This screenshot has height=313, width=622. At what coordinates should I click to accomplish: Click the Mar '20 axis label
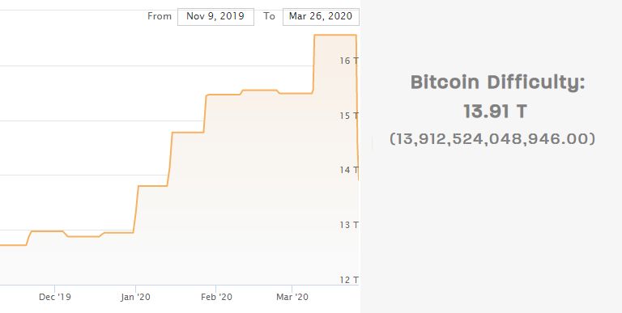pyautogui.click(x=292, y=297)
